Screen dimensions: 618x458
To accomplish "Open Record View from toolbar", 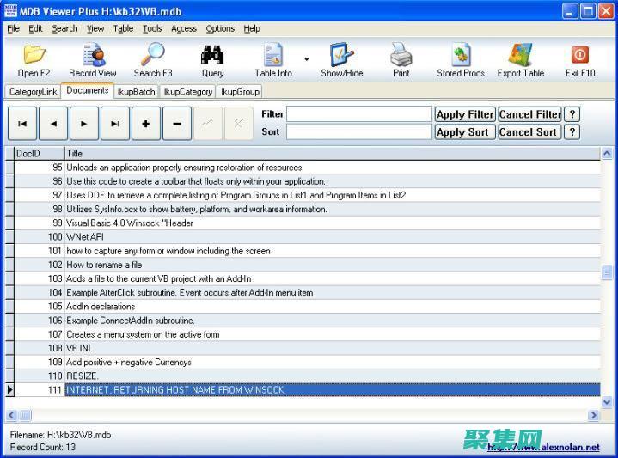I will tap(93, 56).
